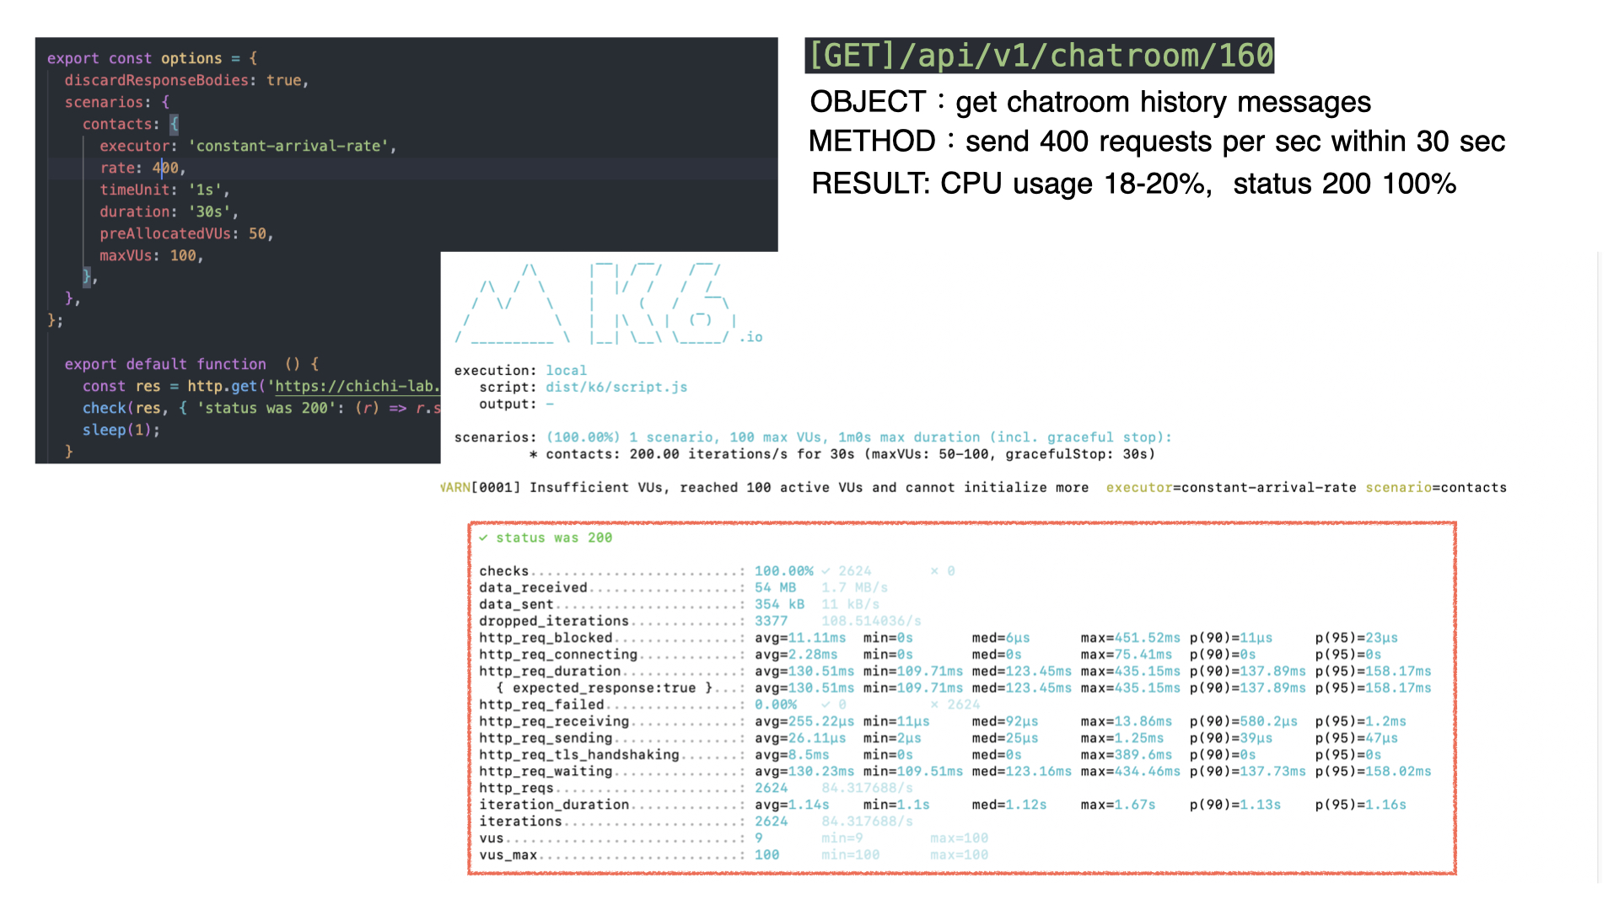The height and width of the screenshot is (910, 1619).
Task: Open the 'https://chichi-lab.' URL in code
Action: coord(355,386)
